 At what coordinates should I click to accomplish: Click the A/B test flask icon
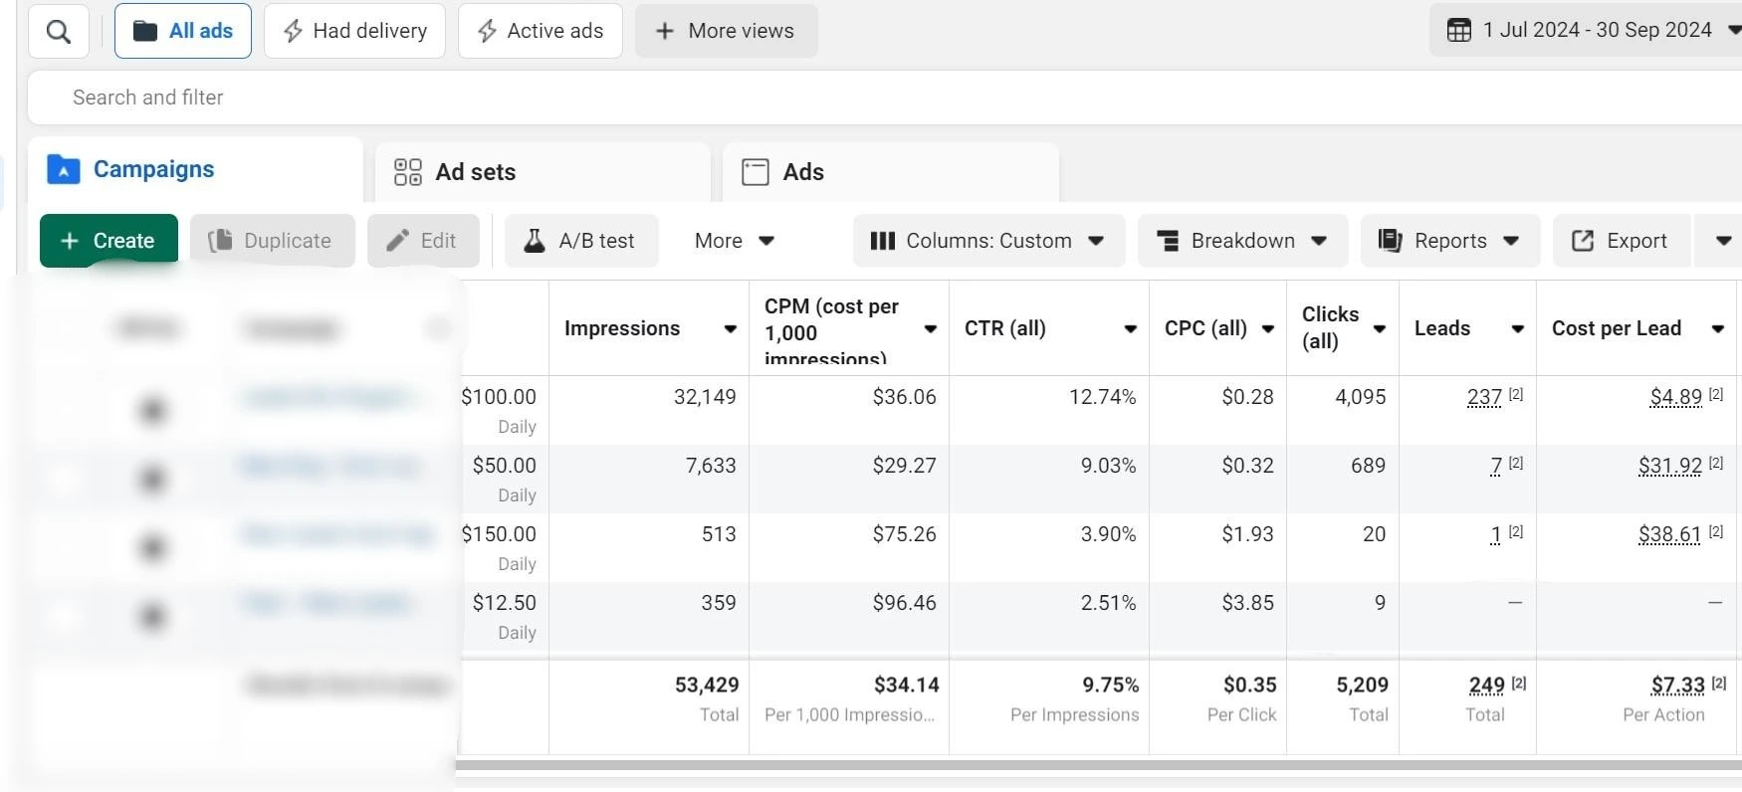(x=535, y=241)
